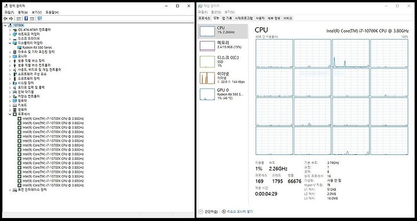417x221 pixels.
Task: Open the 리소스 모니터 열기 link
Action: click(x=237, y=212)
